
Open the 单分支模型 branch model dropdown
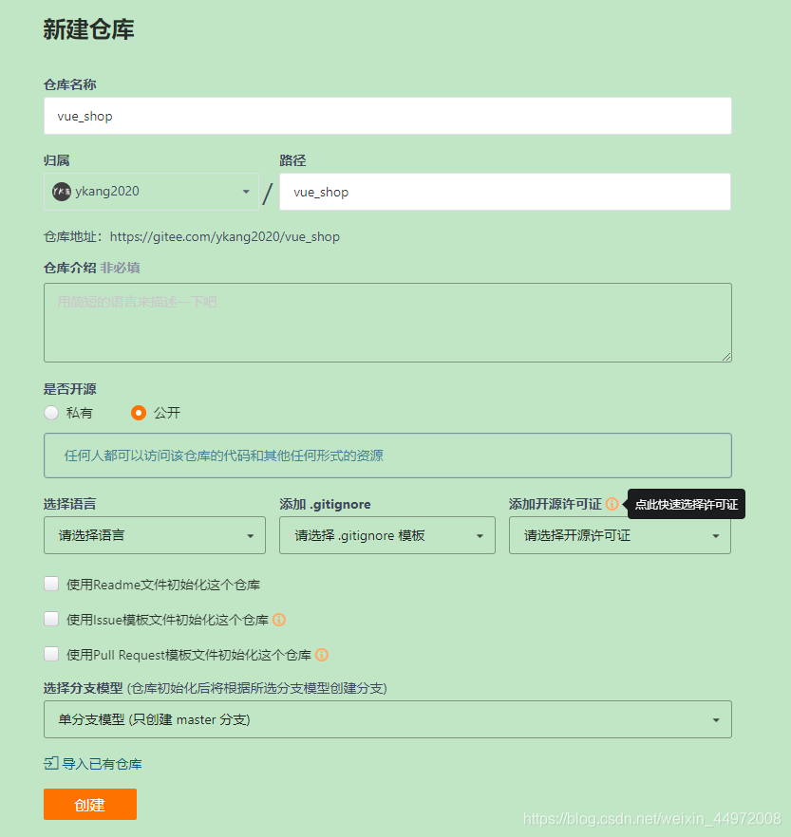click(387, 719)
